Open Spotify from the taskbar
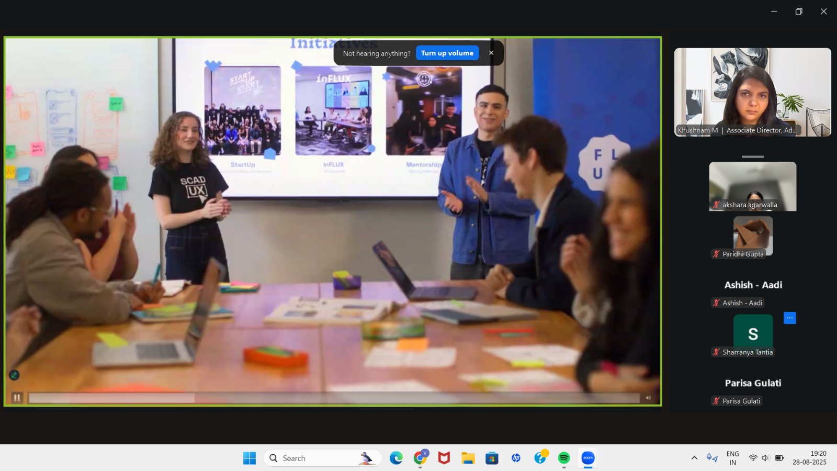 click(563, 458)
